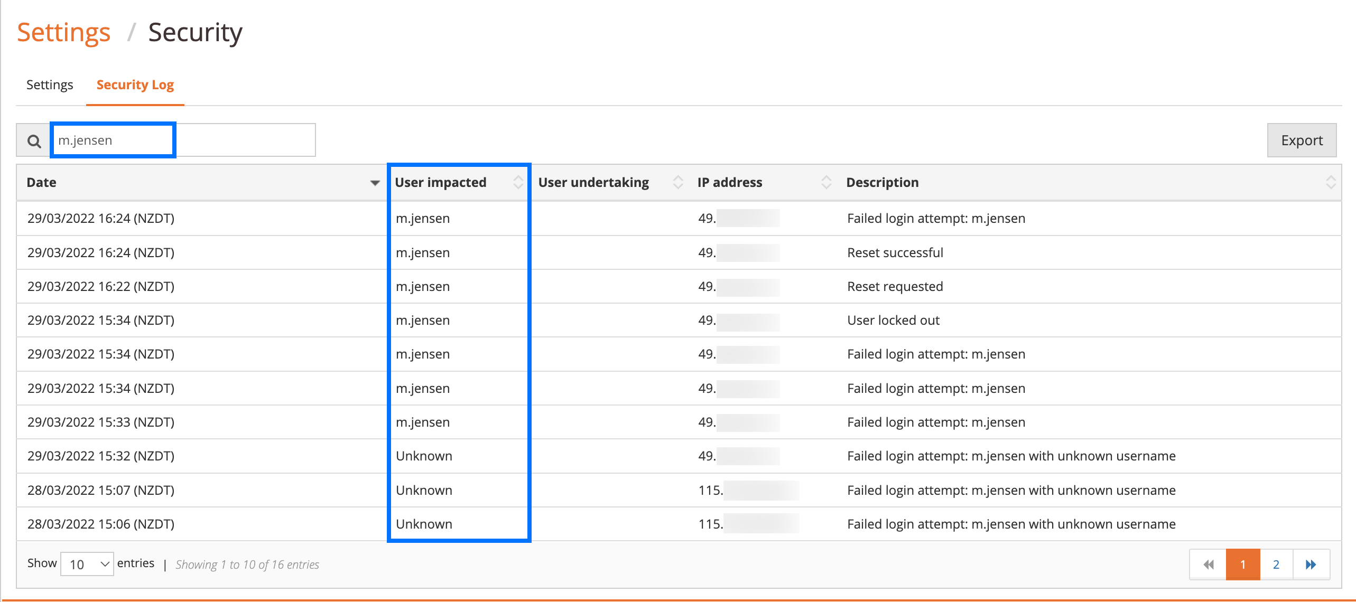Click inside the m.jensen search field

click(x=112, y=140)
